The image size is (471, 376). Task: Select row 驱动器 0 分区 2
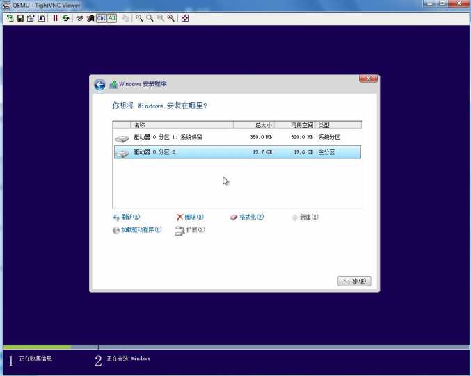(x=237, y=152)
